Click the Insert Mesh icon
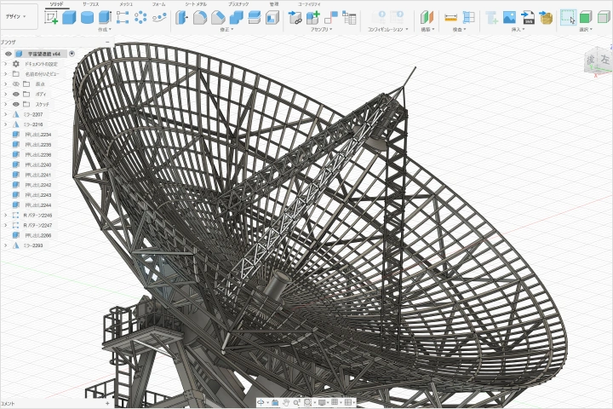613x409 pixels. point(546,18)
